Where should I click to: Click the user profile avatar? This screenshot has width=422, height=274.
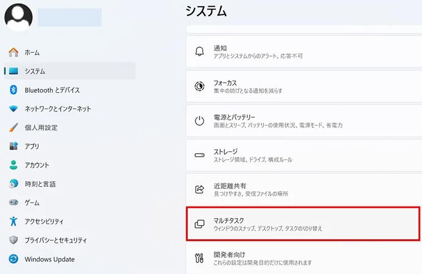[x=18, y=17]
